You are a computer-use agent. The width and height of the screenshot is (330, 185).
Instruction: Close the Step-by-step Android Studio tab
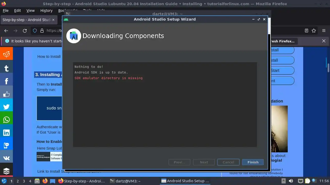(53, 20)
